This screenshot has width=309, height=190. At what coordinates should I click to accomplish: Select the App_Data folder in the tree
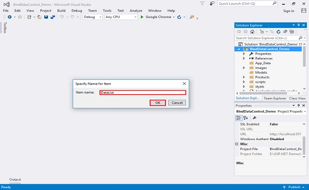263,63
